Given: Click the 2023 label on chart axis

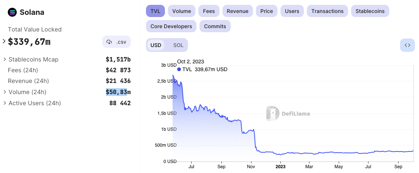Looking at the screenshot, I should pyautogui.click(x=280, y=167).
